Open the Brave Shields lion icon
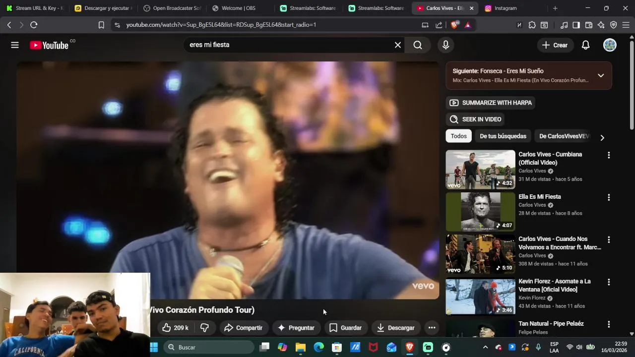This screenshot has height=357, width=635. (x=454, y=25)
